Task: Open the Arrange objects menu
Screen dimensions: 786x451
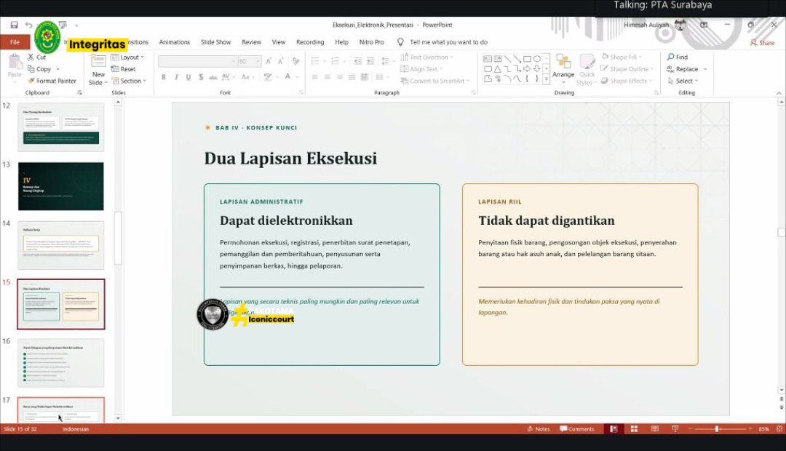Action: (563, 67)
